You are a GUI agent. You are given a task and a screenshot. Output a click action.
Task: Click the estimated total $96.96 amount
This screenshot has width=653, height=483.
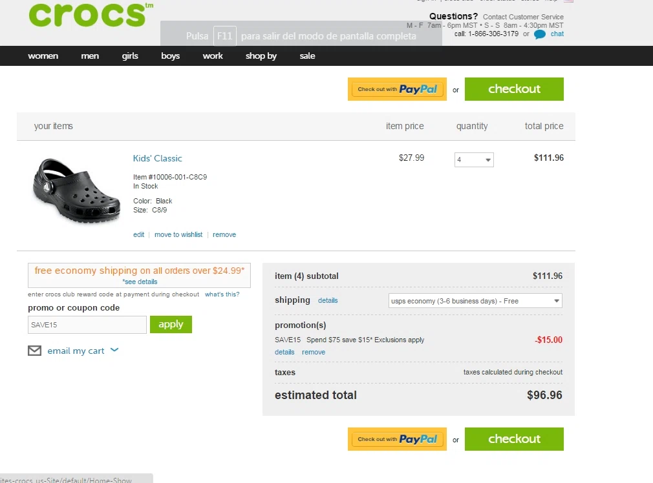click(x=545, y=395)
